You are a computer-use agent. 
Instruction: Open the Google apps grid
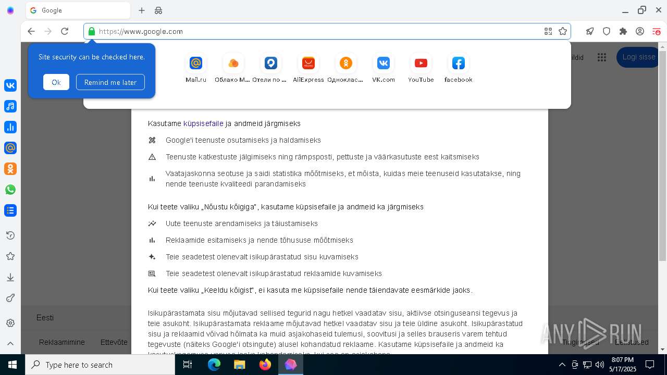coord(601,57)
